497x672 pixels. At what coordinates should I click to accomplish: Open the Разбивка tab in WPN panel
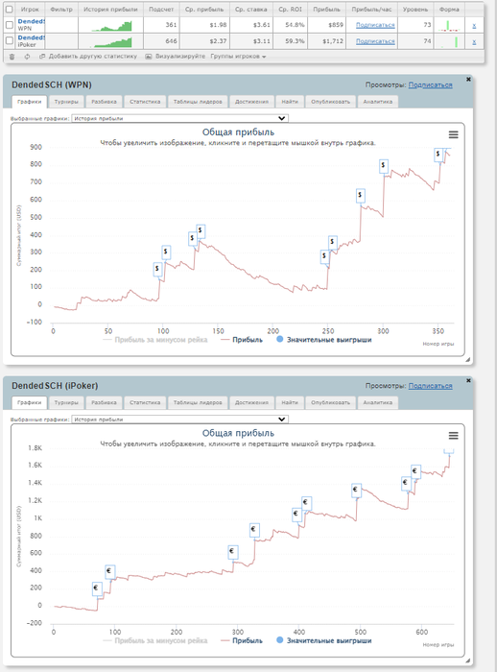[x=105, y=102]
